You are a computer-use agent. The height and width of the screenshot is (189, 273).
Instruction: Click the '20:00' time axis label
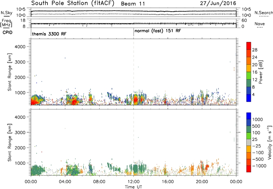coord(202,182)
